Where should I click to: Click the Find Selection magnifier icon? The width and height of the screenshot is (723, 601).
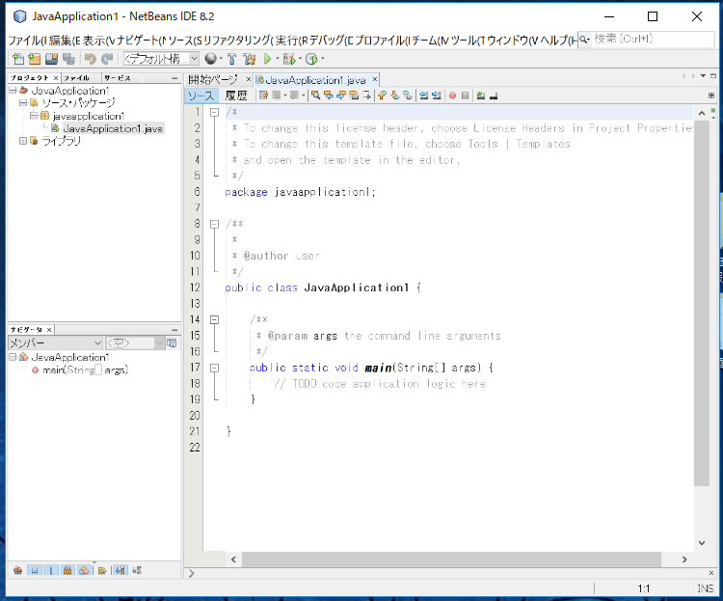tap(316, 96)
